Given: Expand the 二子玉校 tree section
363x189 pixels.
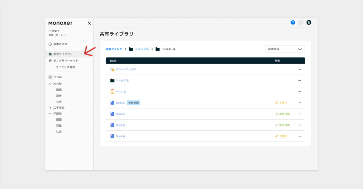Looking at the screenshot, I should [50, 108].
